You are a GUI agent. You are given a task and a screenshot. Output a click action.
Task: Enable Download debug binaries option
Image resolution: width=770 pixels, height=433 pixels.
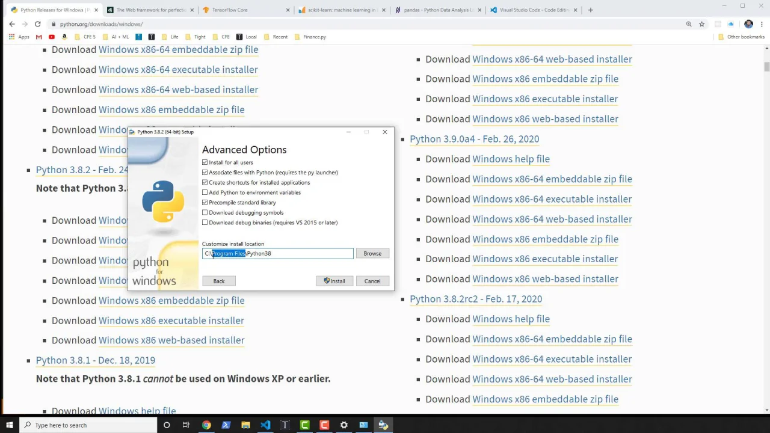pyautogui.click(x=205, y=223)
